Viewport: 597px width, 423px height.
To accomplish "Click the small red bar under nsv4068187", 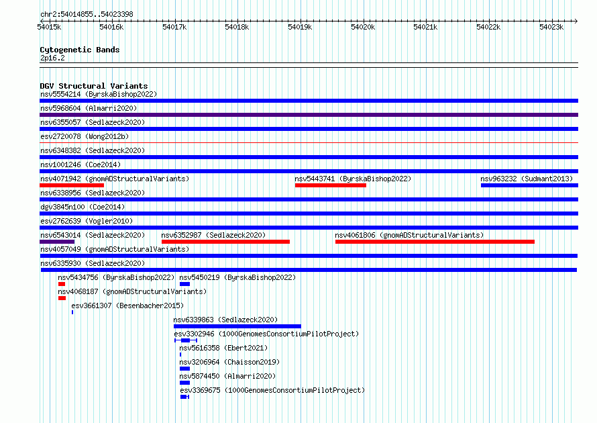I will point(62,298).
